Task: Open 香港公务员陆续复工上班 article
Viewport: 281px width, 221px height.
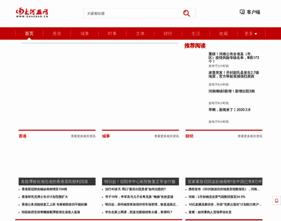Action: [54, 204]
